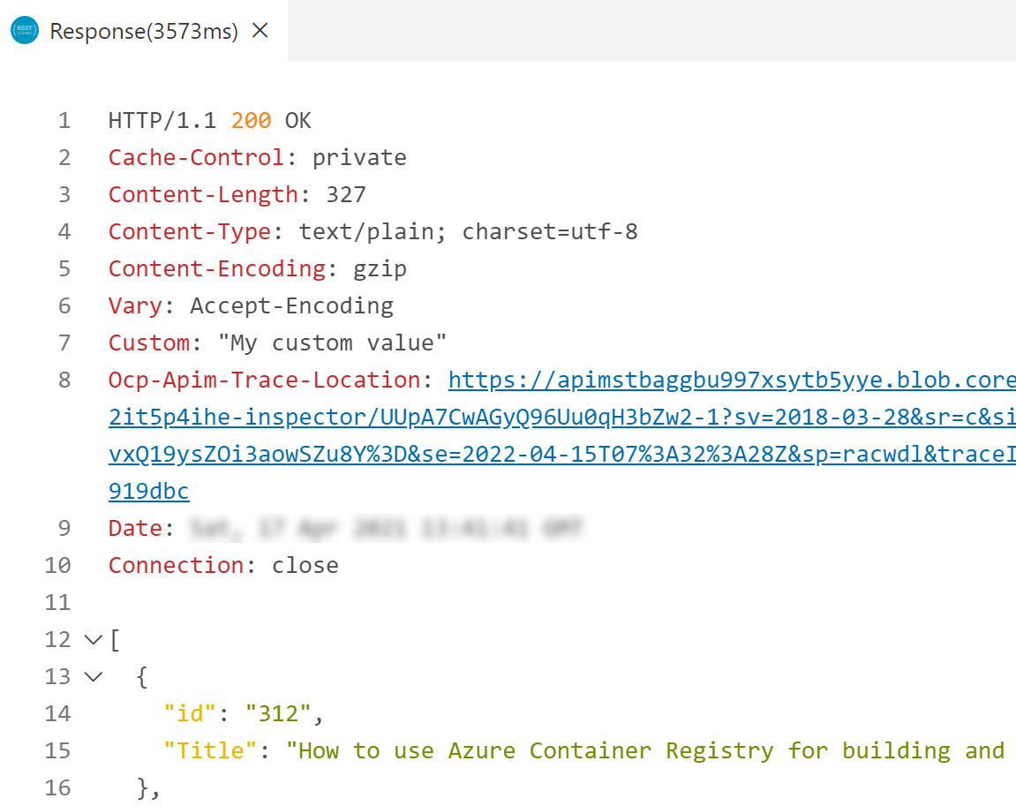This screenshot has height=806, width=1016.
Task: Click line number 8 in the gutter
Action: [64, 380]
